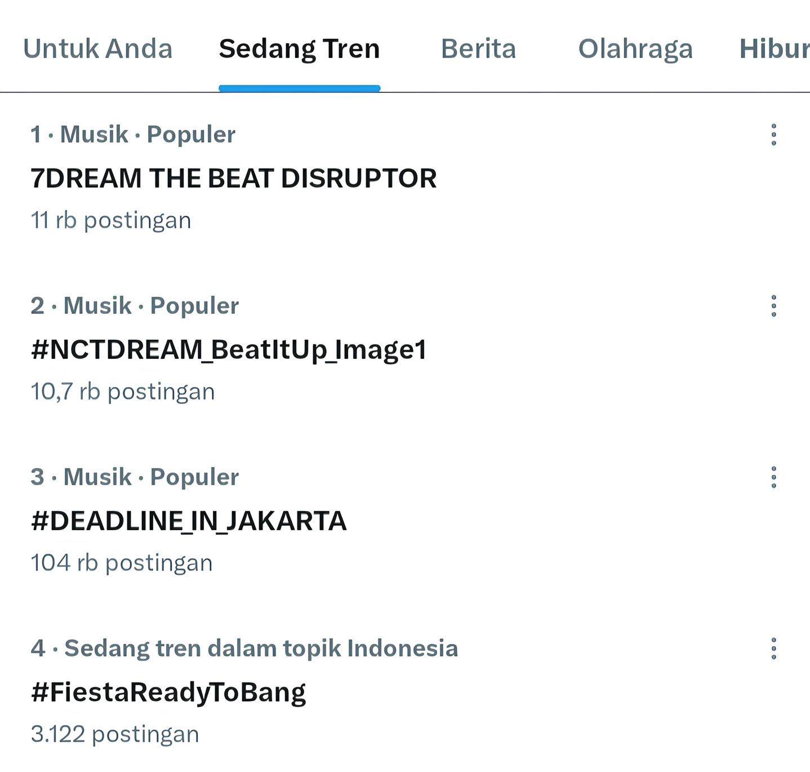Click the 104 rb postingan count
This screenshot has height=772, width=810.
pyautogui.click(x=122, y=563)
